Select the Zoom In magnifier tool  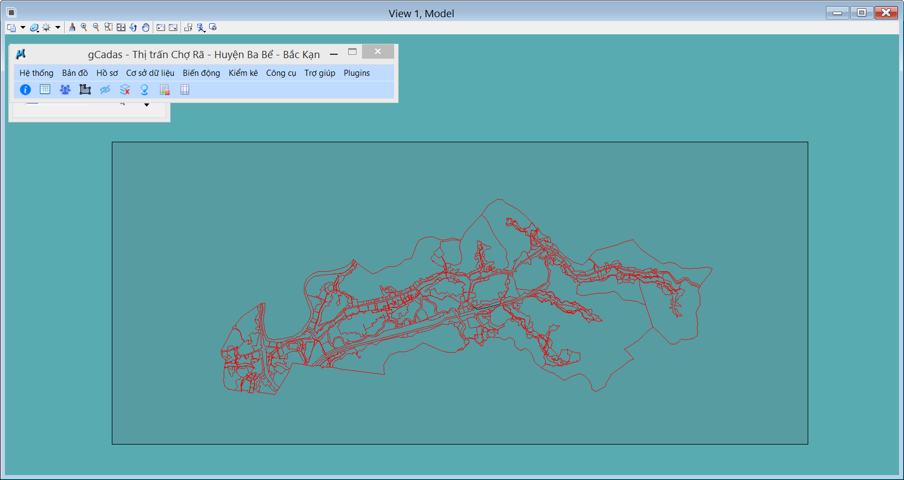pyautogui.click(x=84, y=27)
